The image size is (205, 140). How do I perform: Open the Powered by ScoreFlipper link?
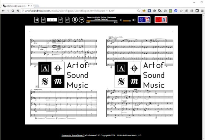(x=73, y=136)
